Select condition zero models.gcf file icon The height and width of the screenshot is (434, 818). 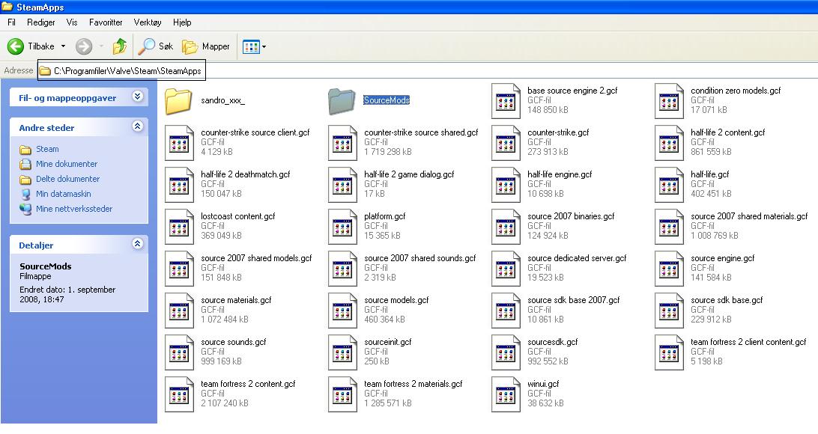tap(669, 100)
